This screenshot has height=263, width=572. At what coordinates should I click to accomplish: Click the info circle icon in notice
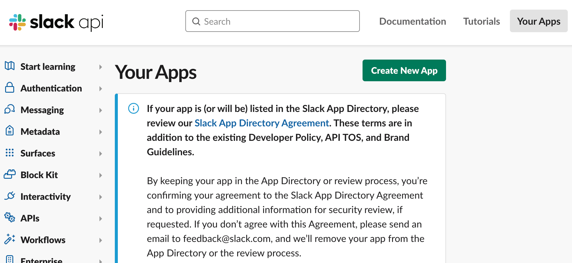134,108
